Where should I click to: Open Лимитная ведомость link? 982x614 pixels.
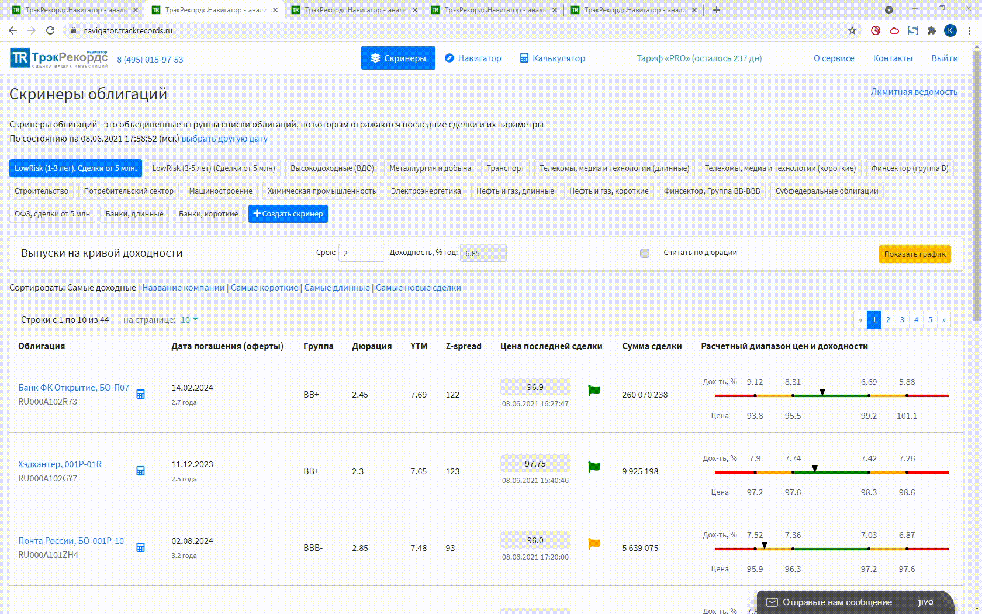(x=914, y=92)
